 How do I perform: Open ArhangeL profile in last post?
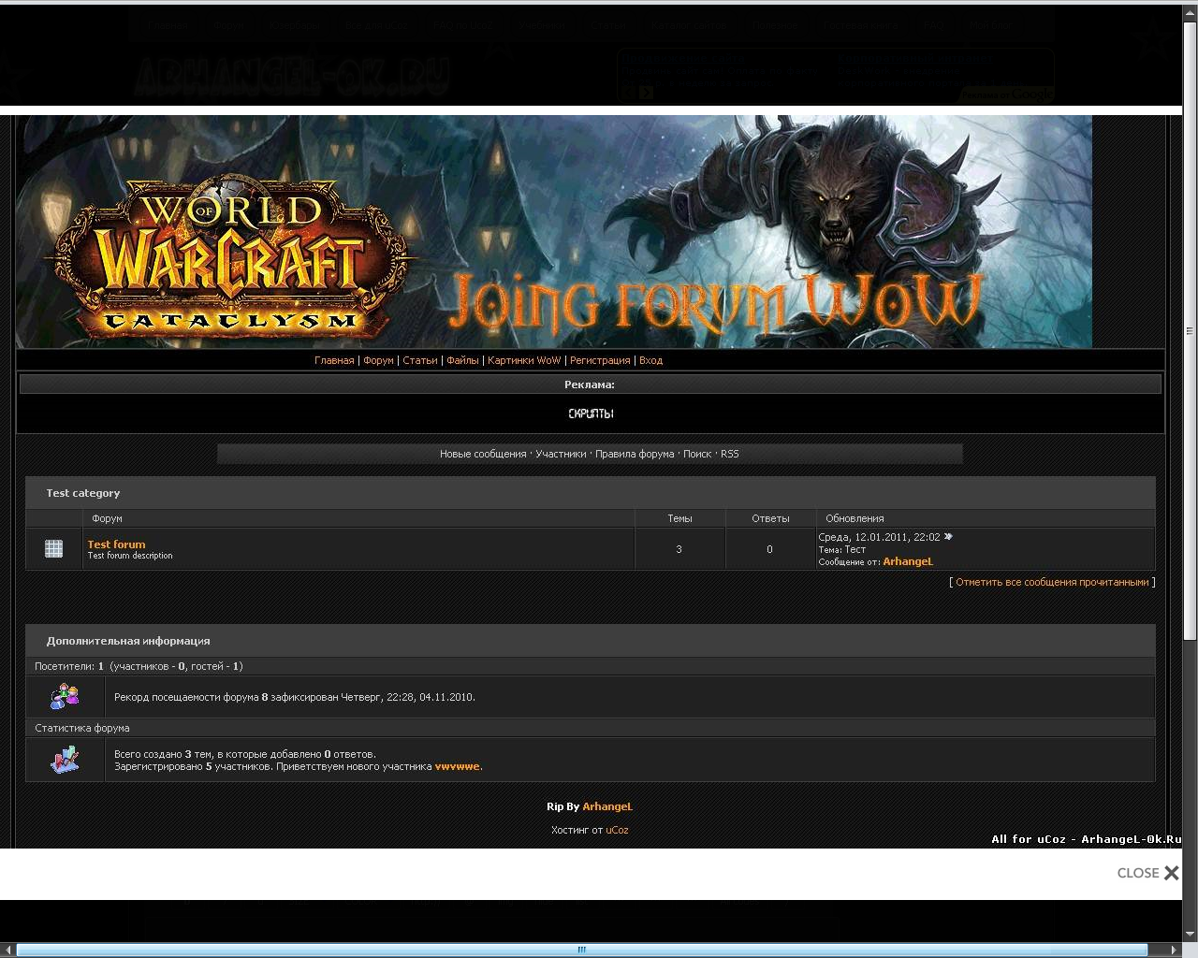pyautogui.click(x=908, y=561)
